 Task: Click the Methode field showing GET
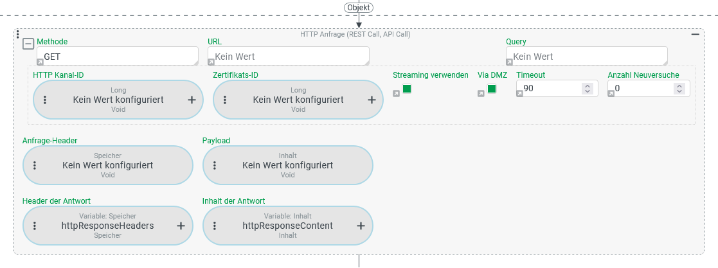tap(117, 57)
